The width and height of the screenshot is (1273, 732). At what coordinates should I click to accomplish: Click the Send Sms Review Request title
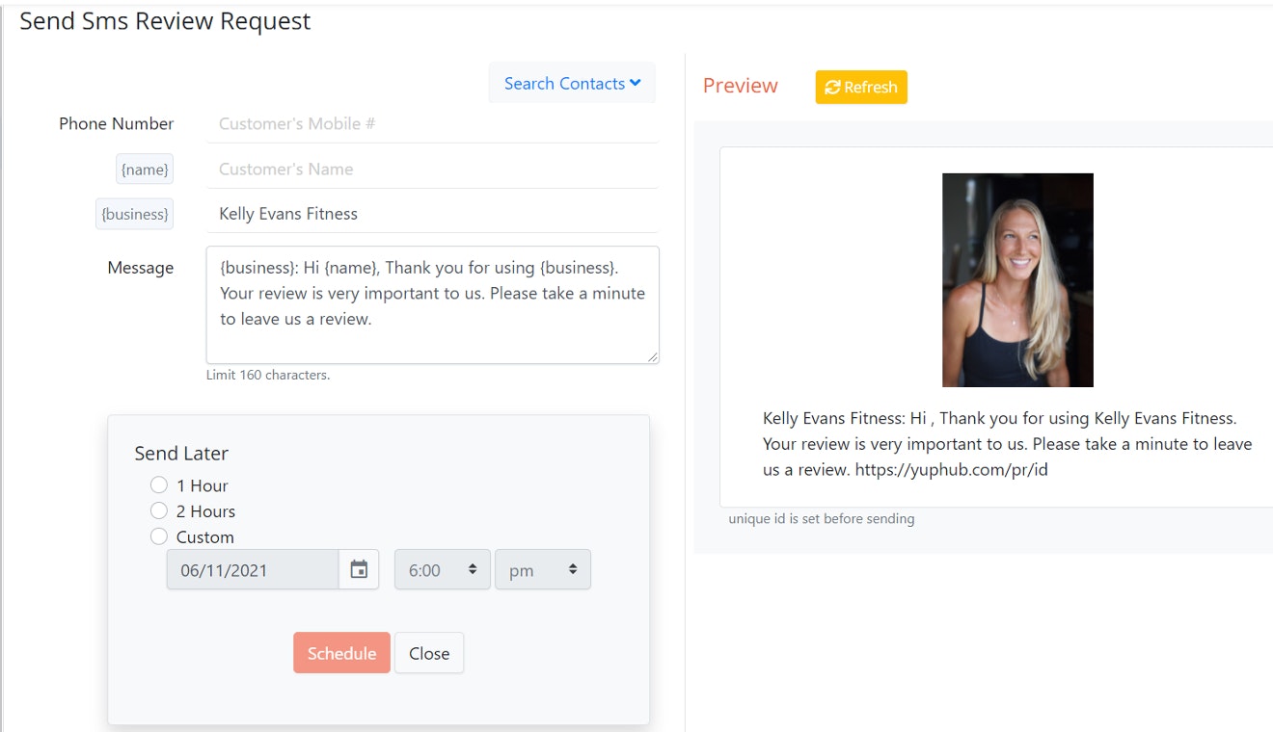165,21
